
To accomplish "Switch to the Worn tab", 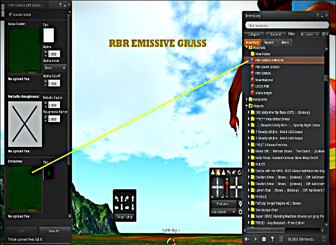I will point(285,42).
